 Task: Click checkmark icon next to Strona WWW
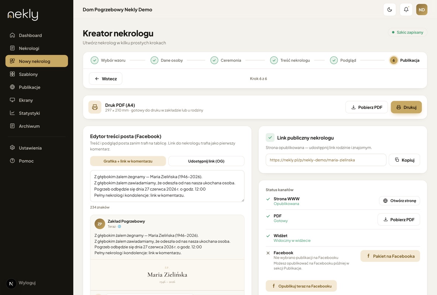[268, 199]
